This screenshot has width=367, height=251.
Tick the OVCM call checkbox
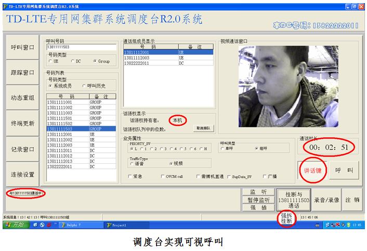(162, 177)
